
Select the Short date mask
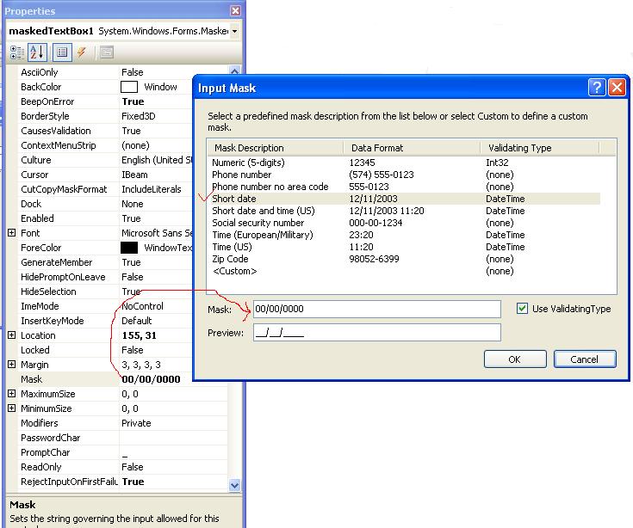(404, 199)
